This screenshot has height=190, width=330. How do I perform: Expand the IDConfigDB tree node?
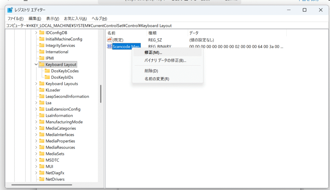tap(36, 33)
